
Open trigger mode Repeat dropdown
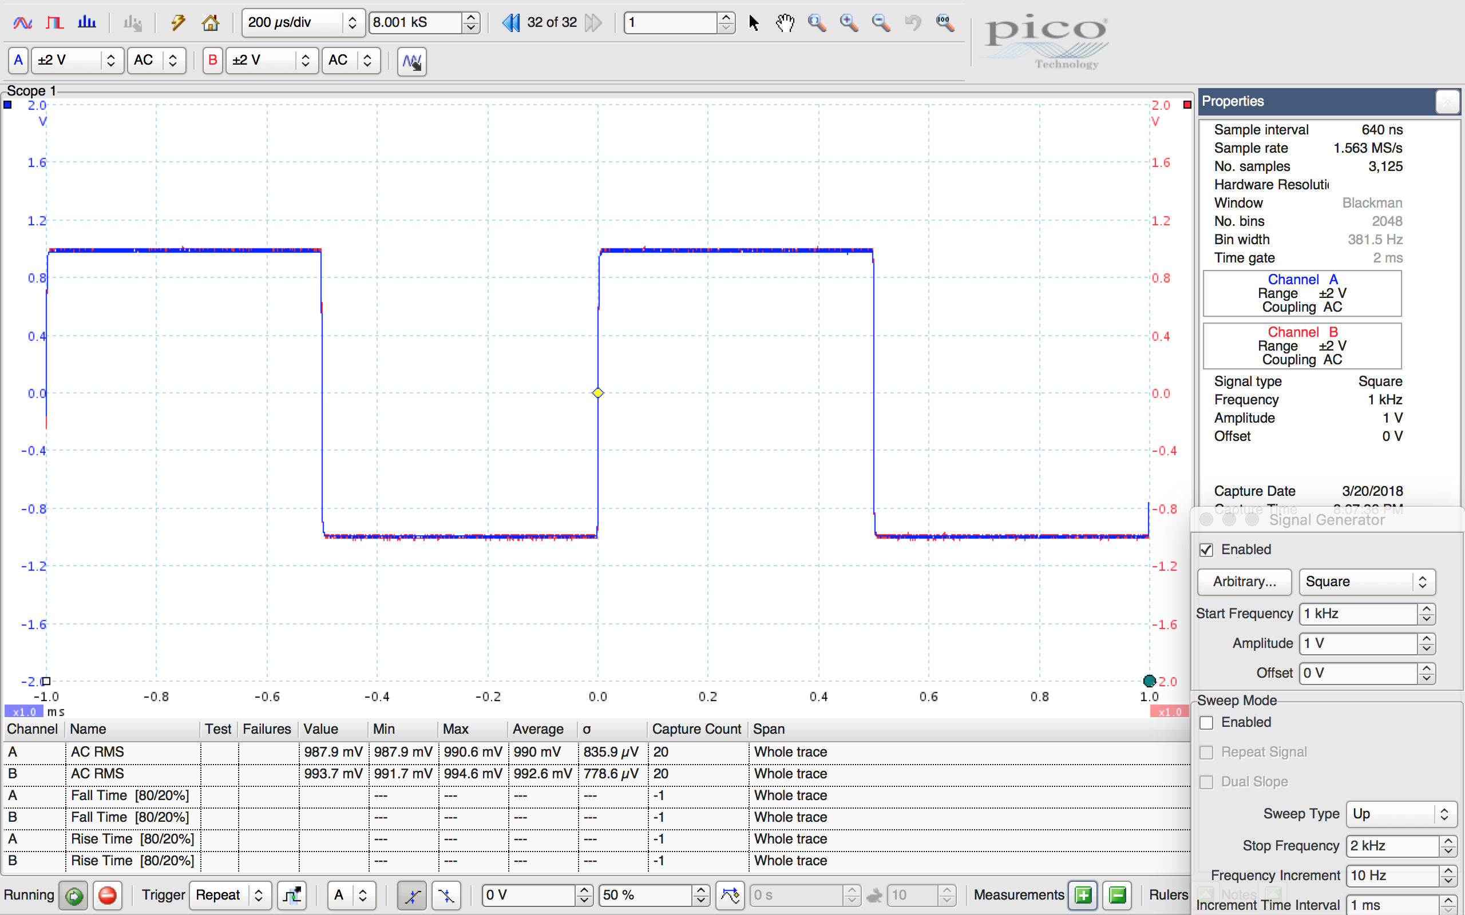pos(230,895)
